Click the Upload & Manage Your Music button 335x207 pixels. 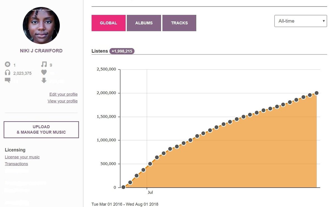click(41, 130)
